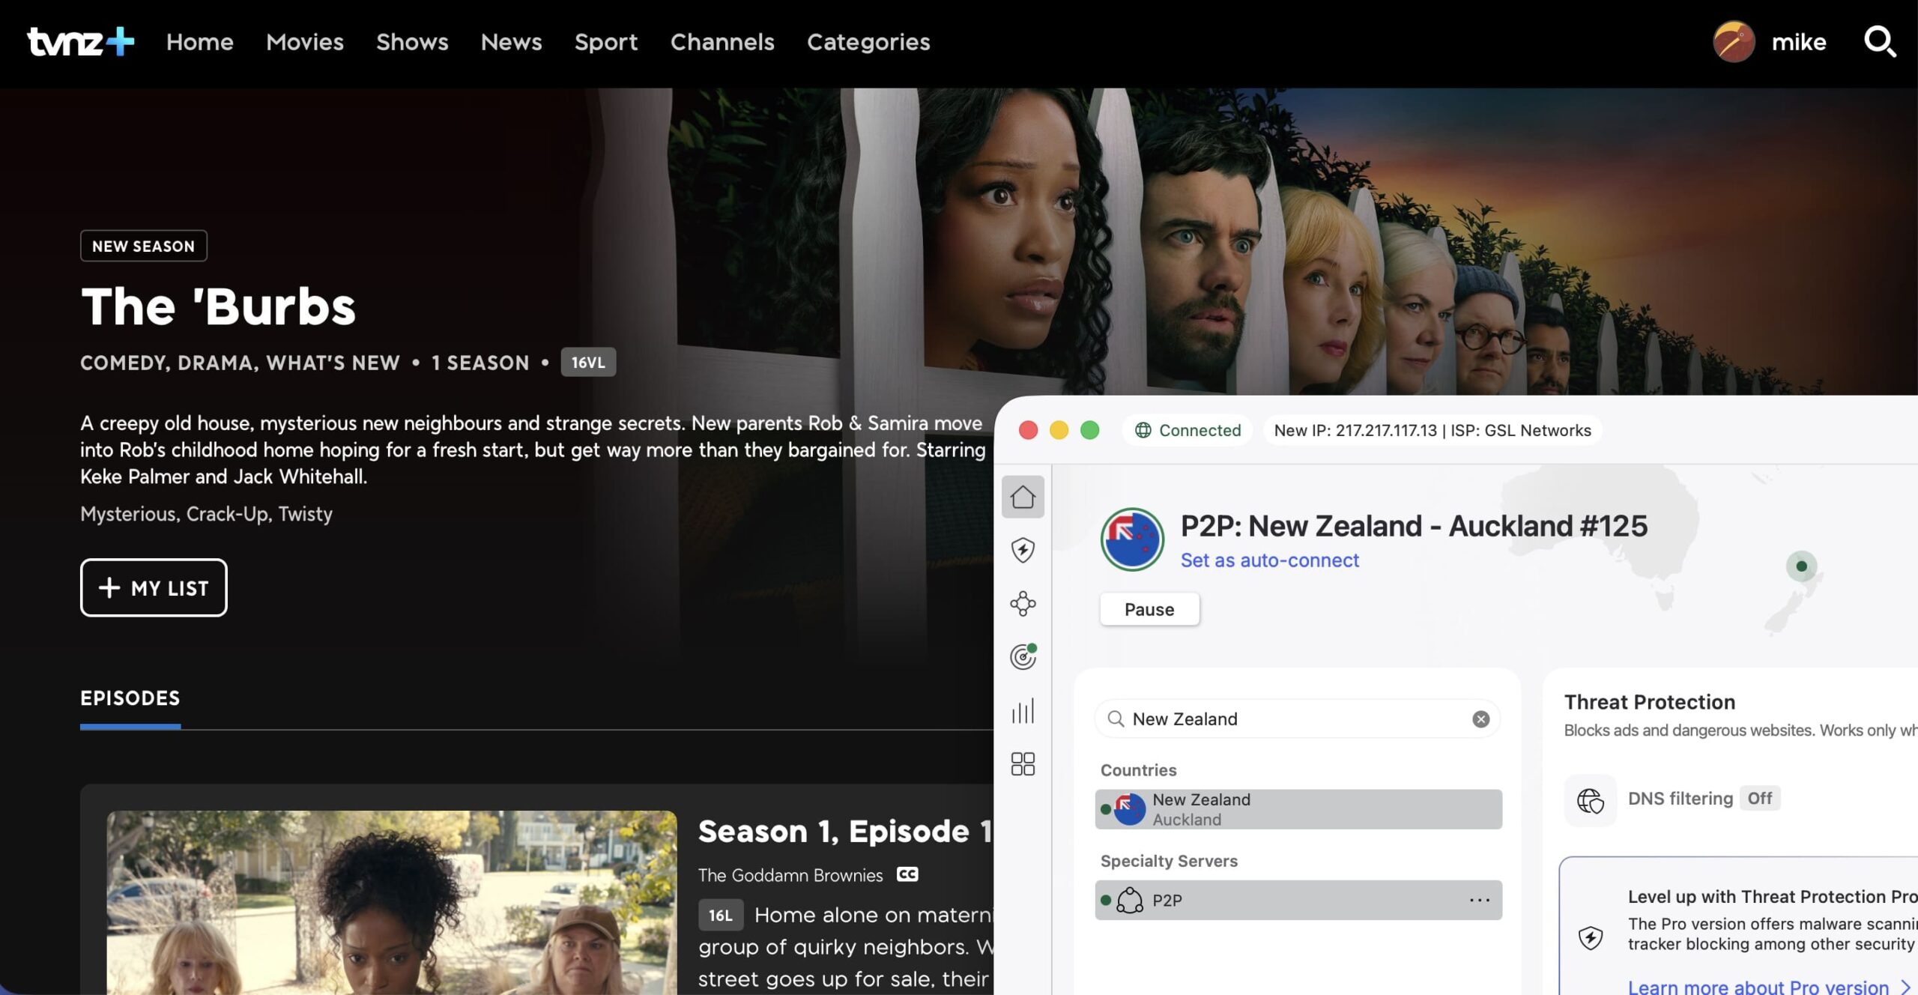Screen dimensions: 1918x995
Task: Click the TVNZ+ logo
Action: pyautogui.click(x=81, y=42)
